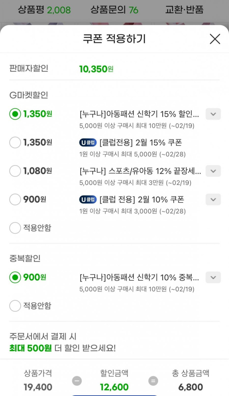Select the club-only 2월 15% coupon
The width and height of the screenshot is (229, 396).
pos(15,142)
